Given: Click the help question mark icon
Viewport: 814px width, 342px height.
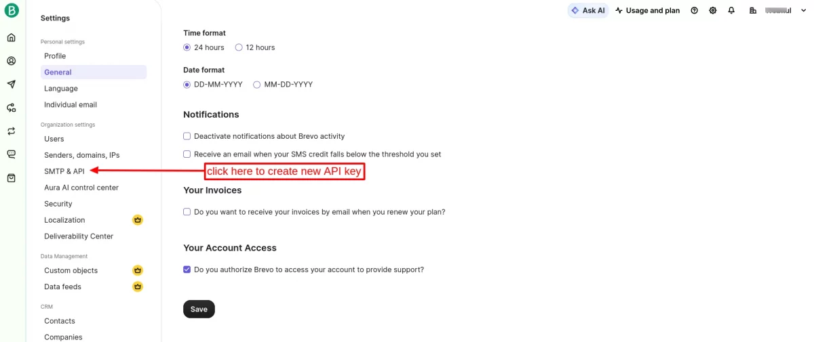Looking at the screenshot, I should click(694, 11).
